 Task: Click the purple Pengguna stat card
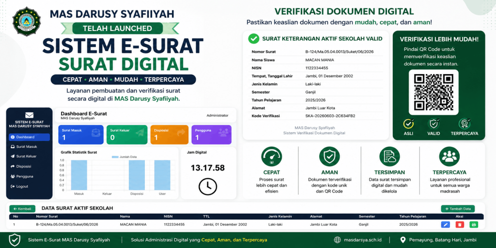coord(211,135)
